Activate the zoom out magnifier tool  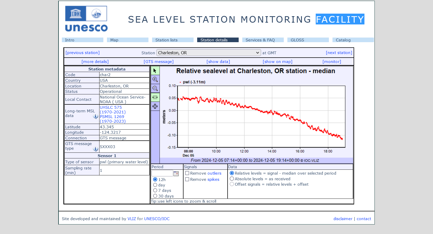(x=155, y=88)
